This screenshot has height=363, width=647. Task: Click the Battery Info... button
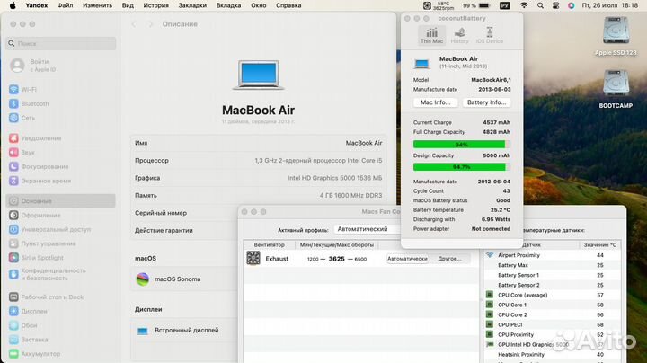click(486, 102)
